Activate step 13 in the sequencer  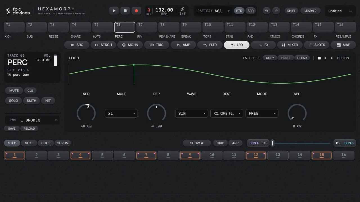tap(278, 155)
